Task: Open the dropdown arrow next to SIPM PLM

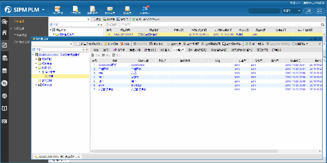Action: (x=44, y=9)
